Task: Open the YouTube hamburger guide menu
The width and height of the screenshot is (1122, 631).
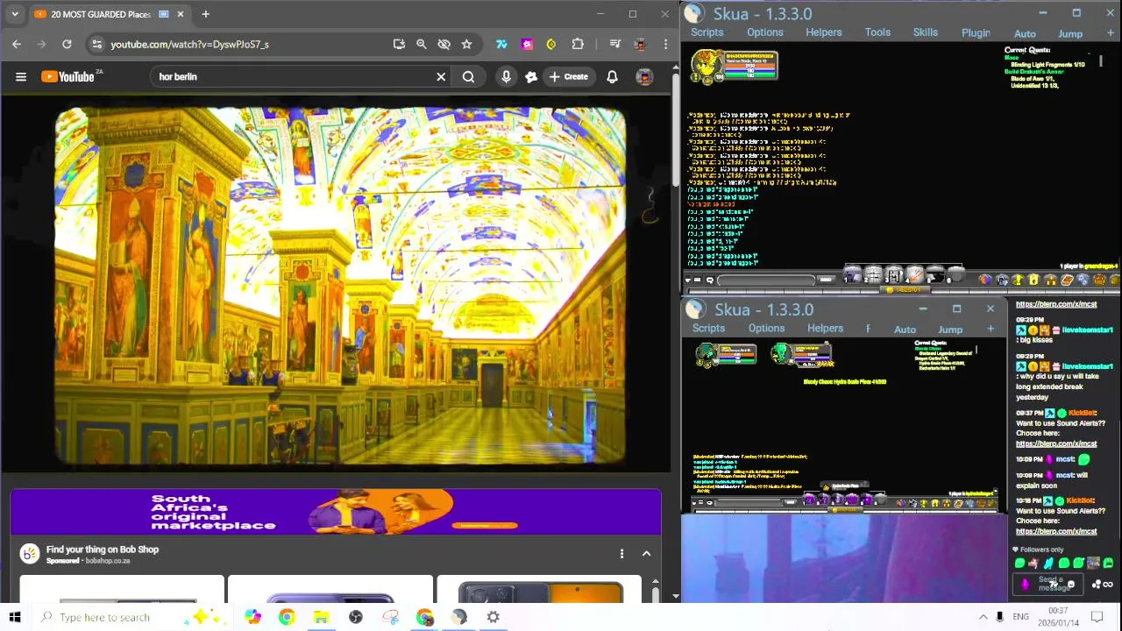Action: click(x=21, y=76)
